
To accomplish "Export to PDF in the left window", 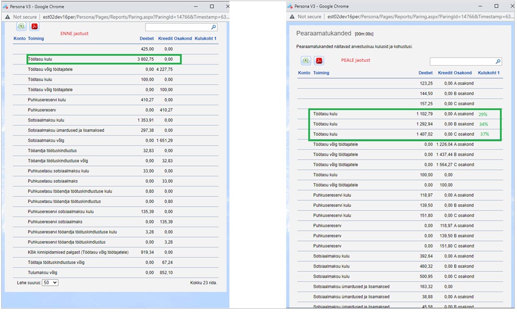I will (34, 27).
